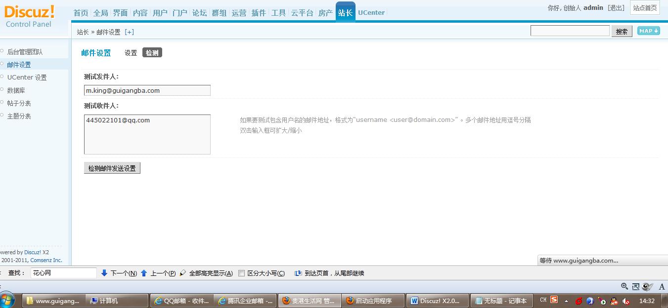
Task: Open the Windows Start menu
Action: click(8, 300)
